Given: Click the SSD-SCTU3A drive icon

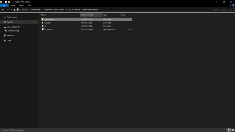Looking at the screenshot, I should point(5,27).
